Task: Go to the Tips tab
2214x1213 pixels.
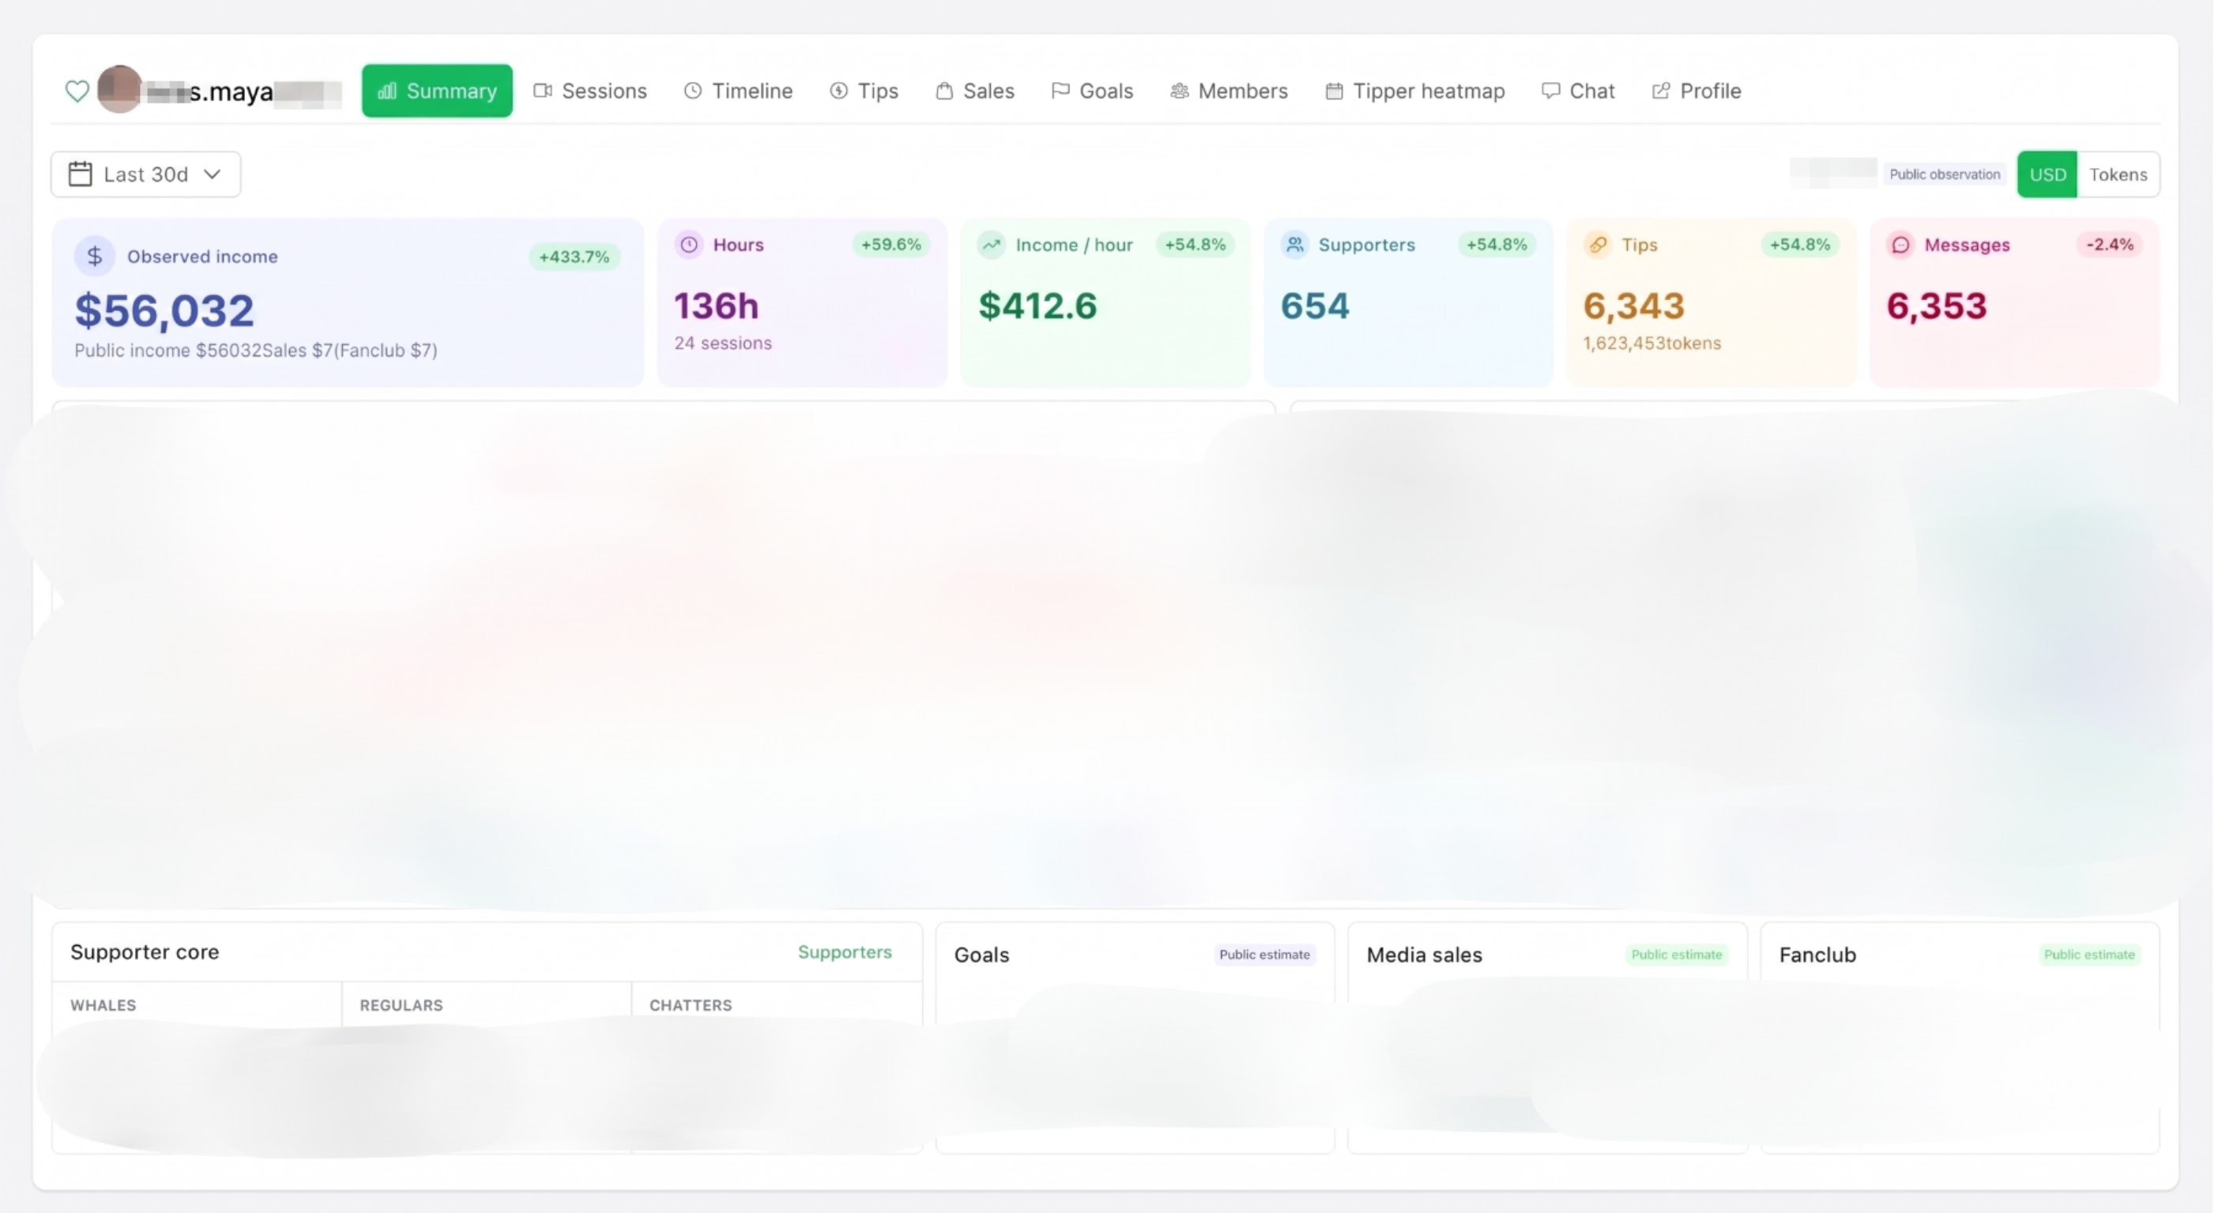Action: coord(864,90)
